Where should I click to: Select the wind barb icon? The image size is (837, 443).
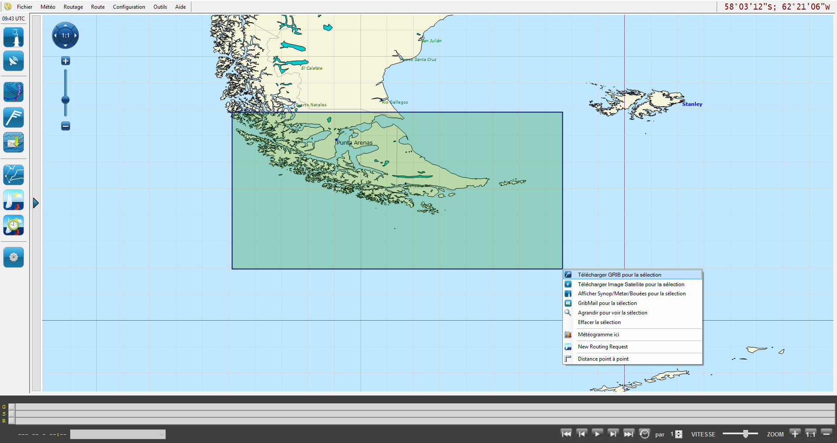(x=14, y=118)
